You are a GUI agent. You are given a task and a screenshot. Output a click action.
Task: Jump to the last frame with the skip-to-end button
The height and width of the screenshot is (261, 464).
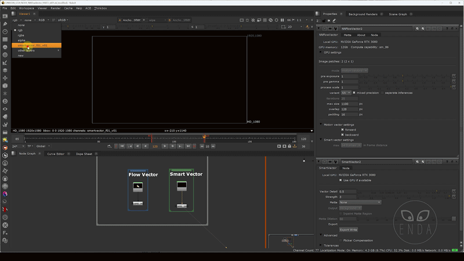click(x=188, y=146)
